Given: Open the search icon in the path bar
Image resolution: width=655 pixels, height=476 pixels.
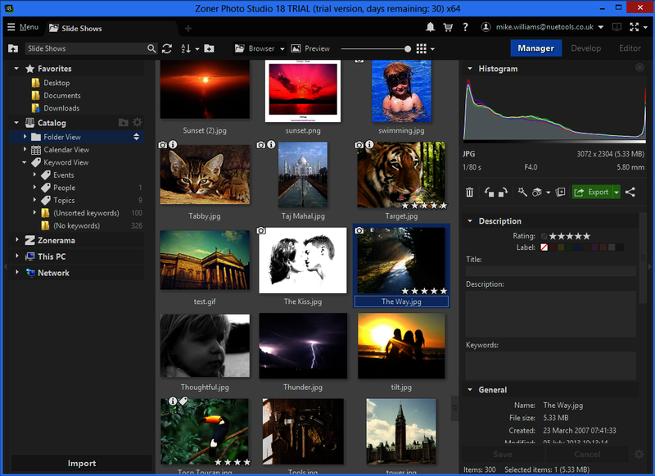Looking at the screenshot, I should (x=152, y=48).
